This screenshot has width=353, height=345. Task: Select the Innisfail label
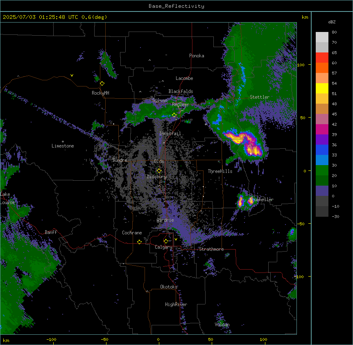pos(170,134)
